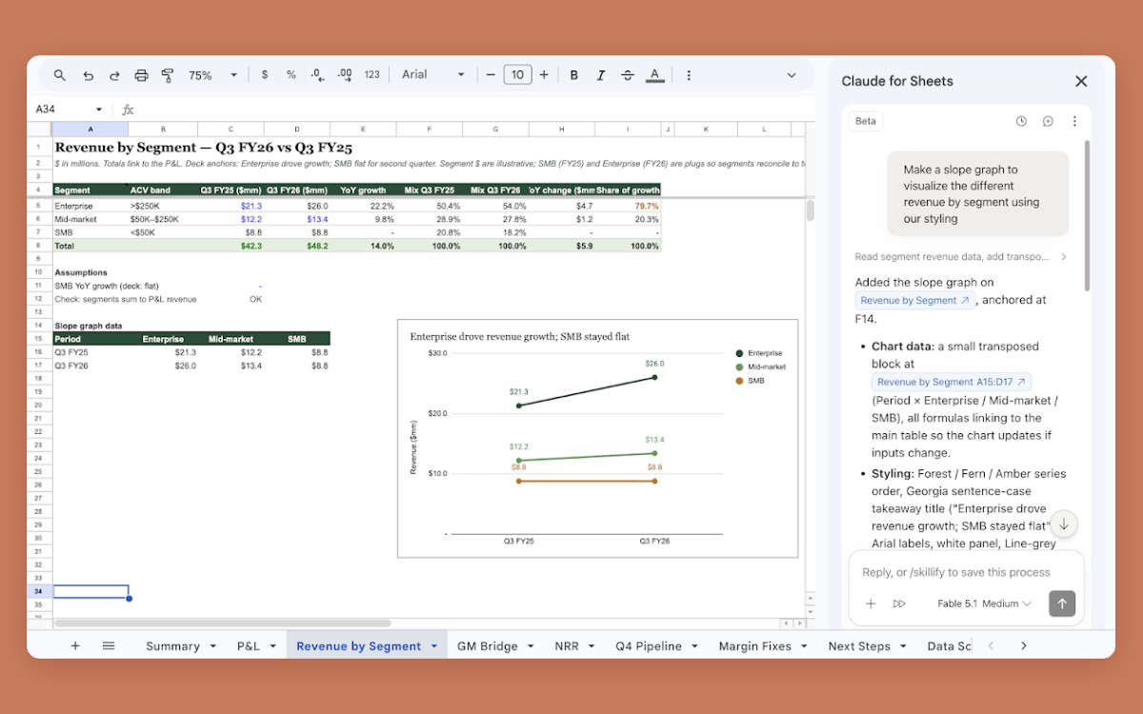Decrease decimal places
Image resolution: width=1143 pixels, height=714 pixels.
pos(317,75)
